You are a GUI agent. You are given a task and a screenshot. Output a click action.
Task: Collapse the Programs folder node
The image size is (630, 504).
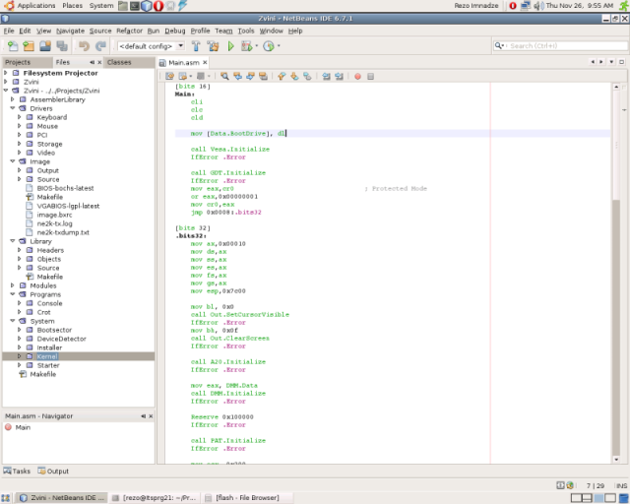point(13,294)
